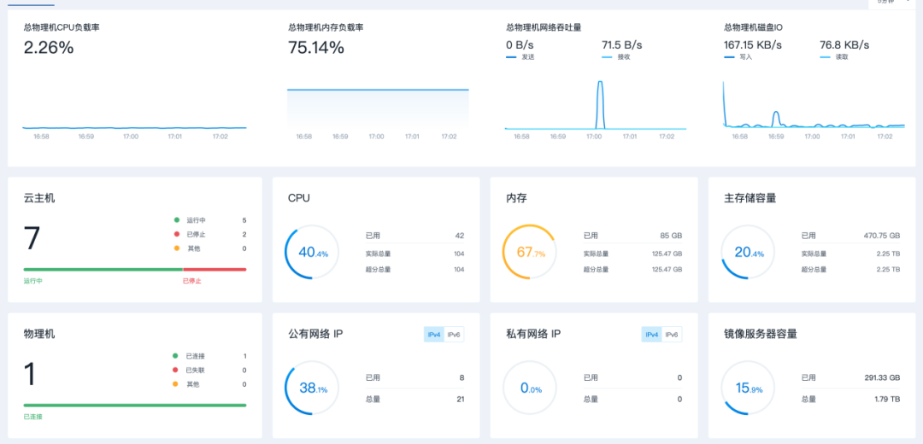Click the CPU 40.4% usage ring

click(312, 253)
